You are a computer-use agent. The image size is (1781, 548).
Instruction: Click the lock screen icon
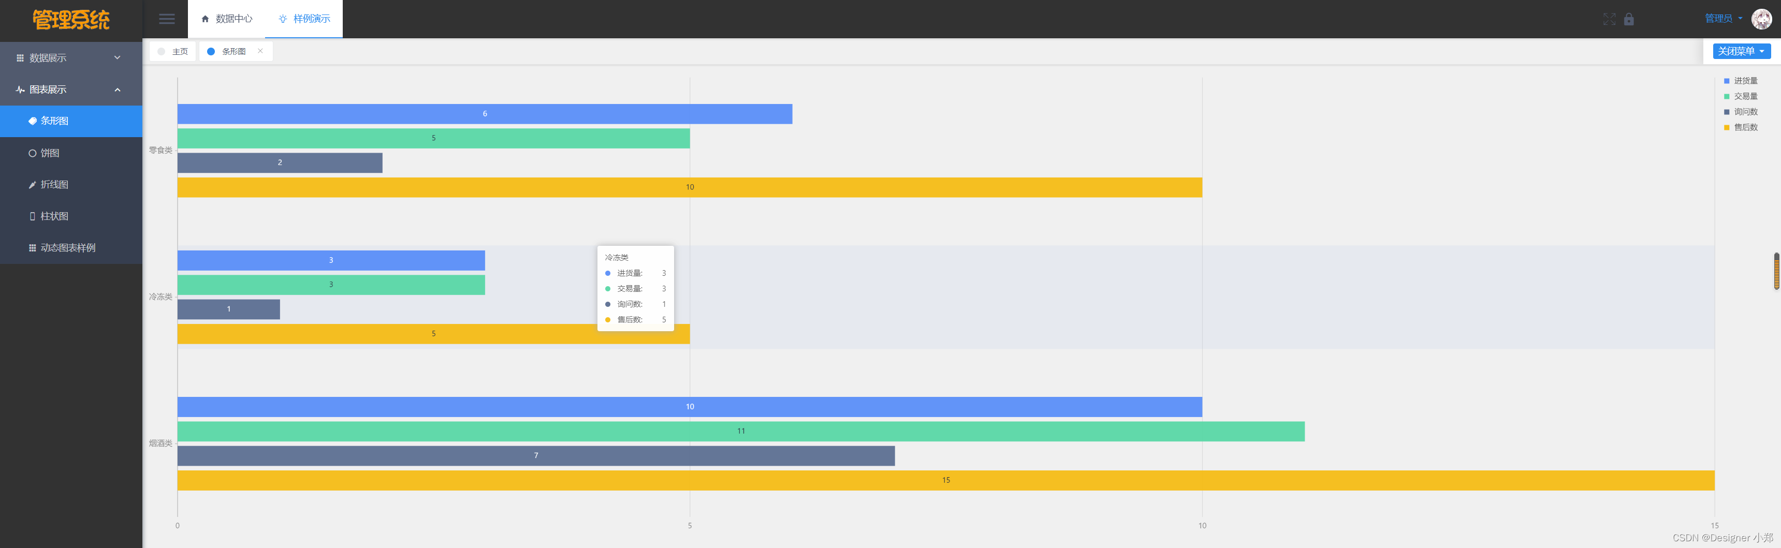coord(1629,19)
